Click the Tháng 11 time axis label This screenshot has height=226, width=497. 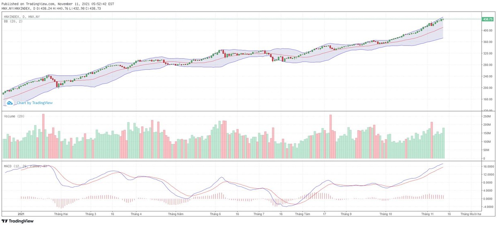click(x=427, y=214)
